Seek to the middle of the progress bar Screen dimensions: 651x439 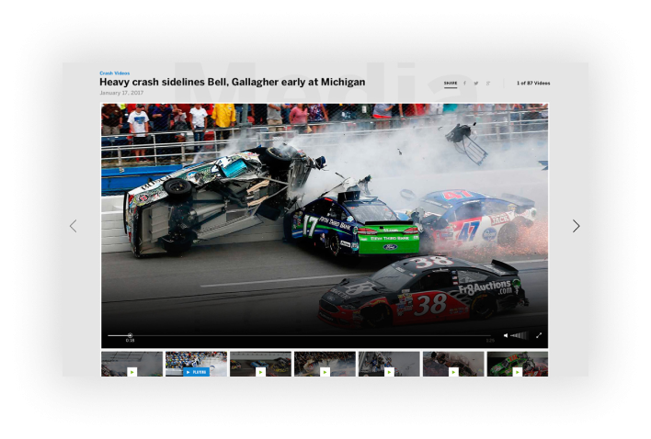click(x=300, y=335)
